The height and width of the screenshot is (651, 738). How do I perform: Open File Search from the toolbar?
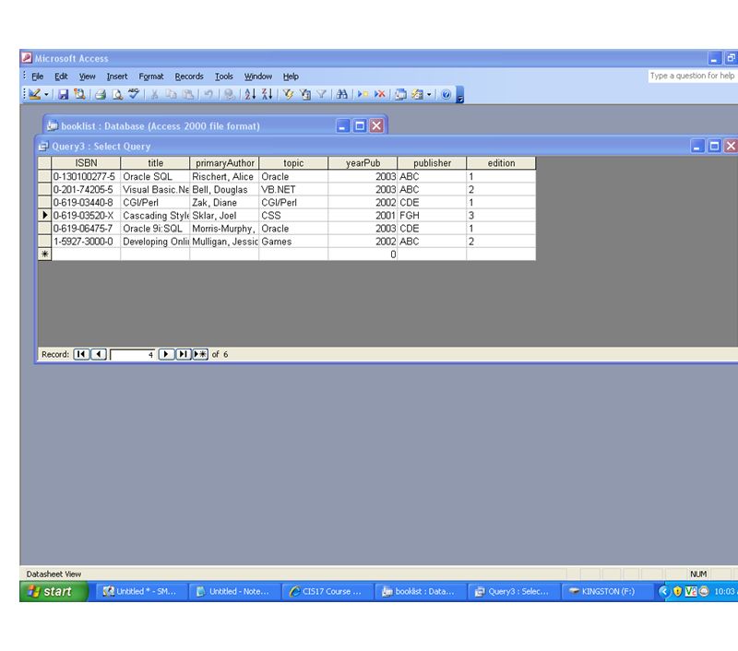(80, 94)
